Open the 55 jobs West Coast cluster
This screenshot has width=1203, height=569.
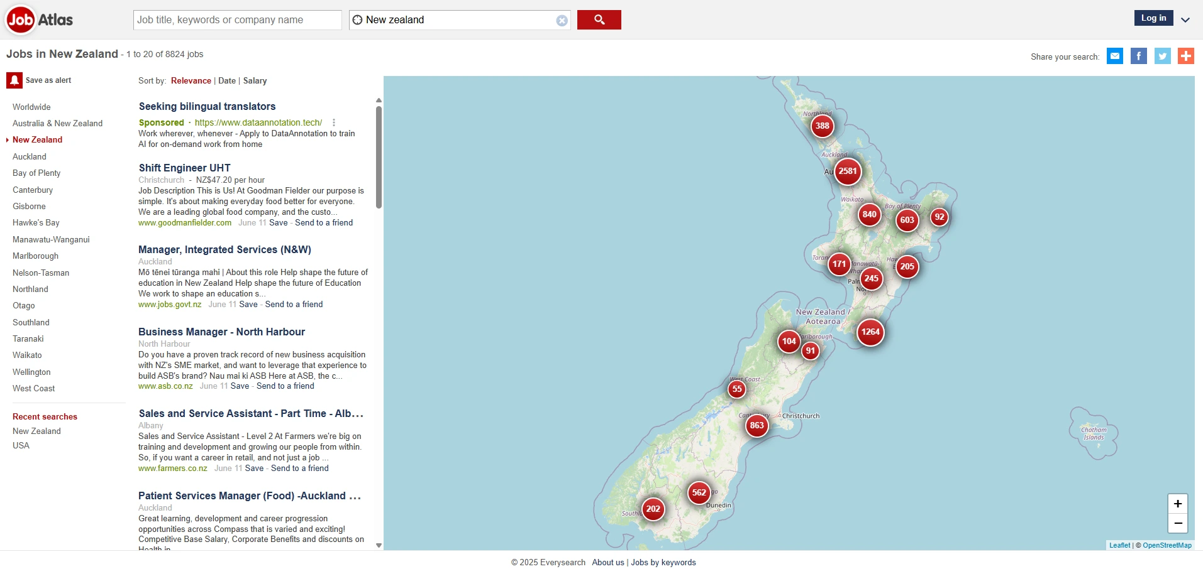[736, 389]
